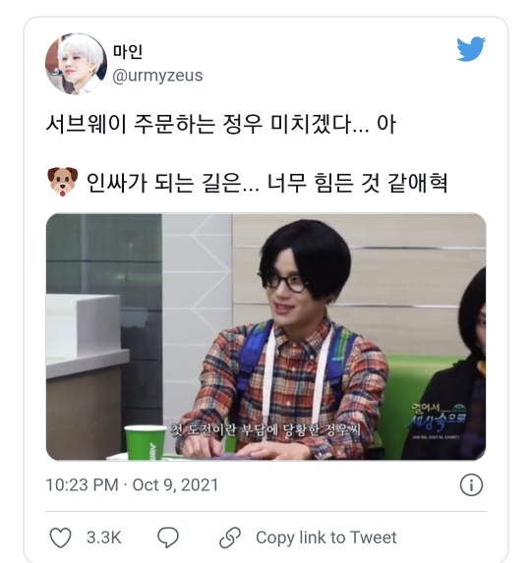The height and width of the screenshot is (563, 531).
Task: Click Copy link to Tweet
Action: [x=326, y=537]
